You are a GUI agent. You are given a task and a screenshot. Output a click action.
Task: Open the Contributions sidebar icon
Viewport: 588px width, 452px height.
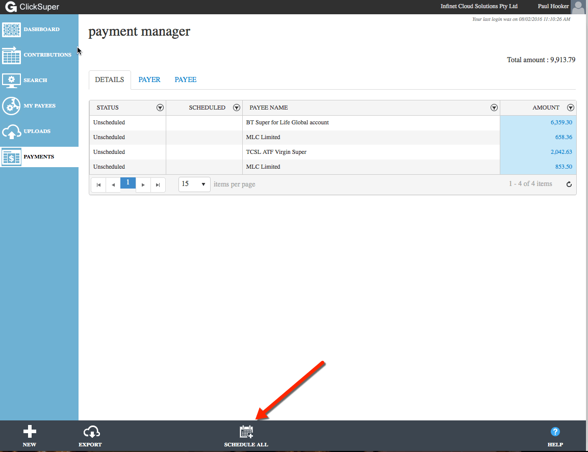[11, 55]
